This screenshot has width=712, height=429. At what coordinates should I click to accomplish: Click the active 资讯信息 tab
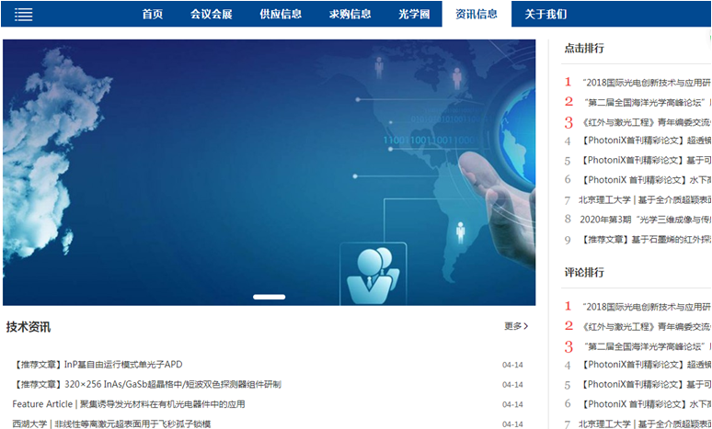coord(477,14)
